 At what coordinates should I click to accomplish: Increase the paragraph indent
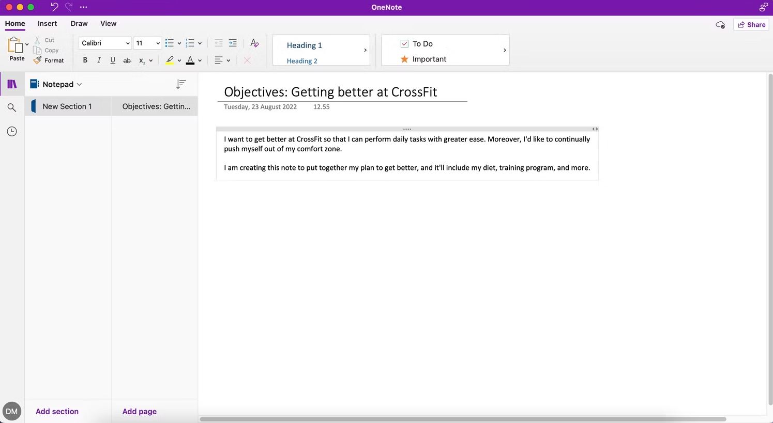click(x=233, y=43)
